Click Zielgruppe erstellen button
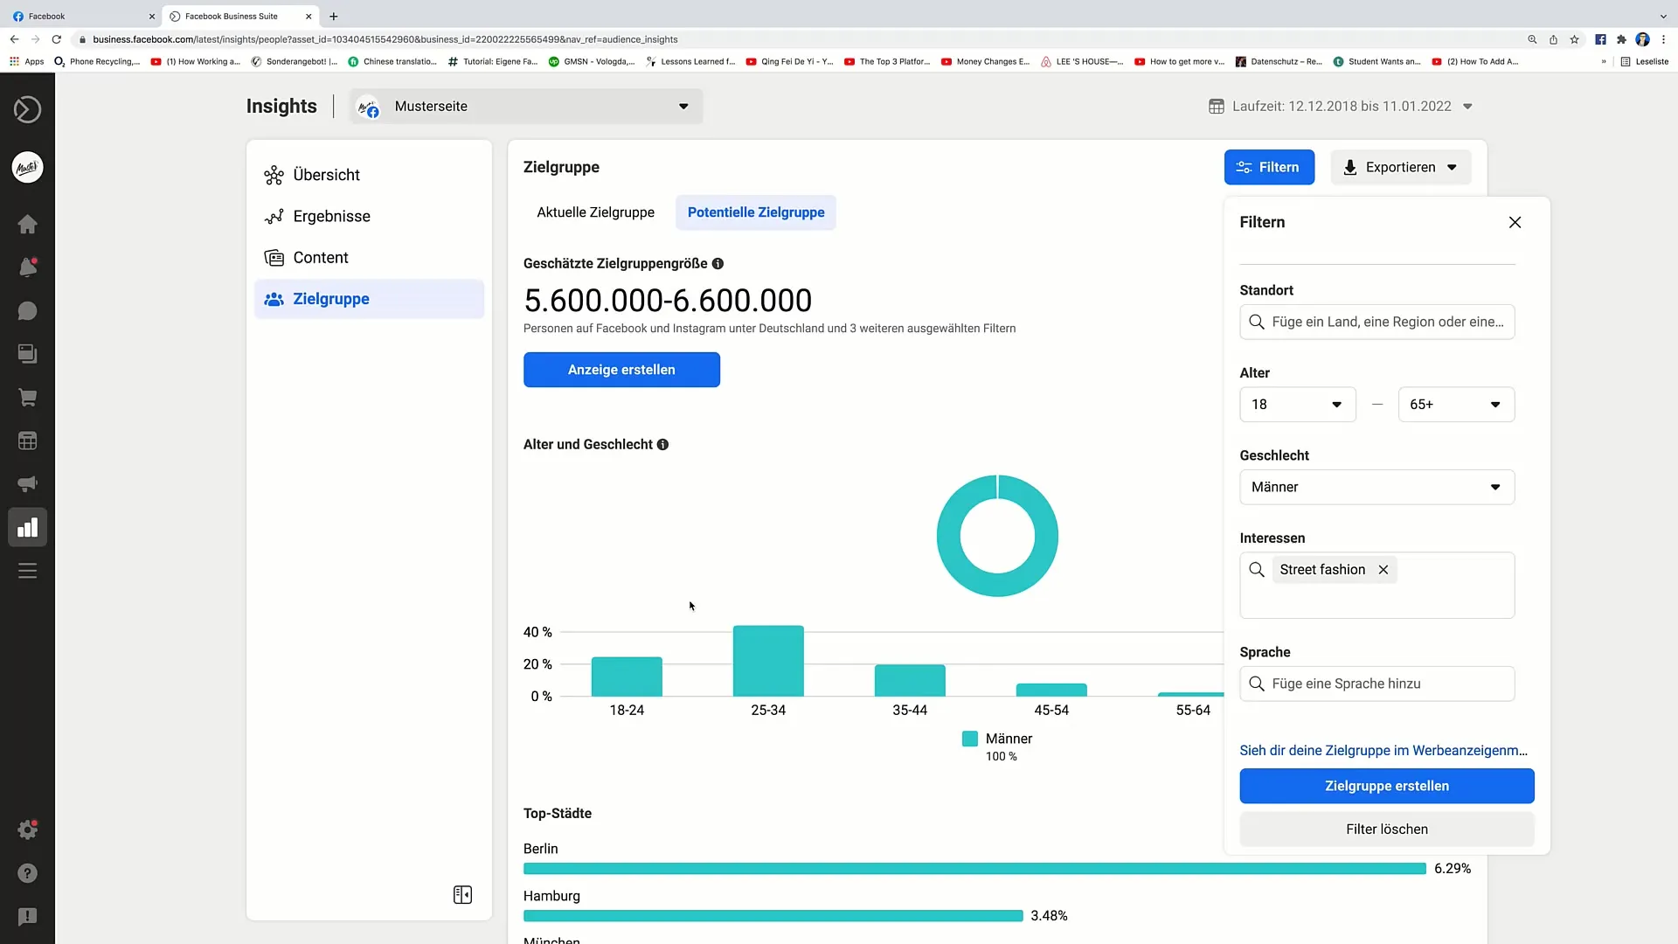The width and height of the screenshot is (1678, 944). pyautogui.click(x=1386, y=785)
